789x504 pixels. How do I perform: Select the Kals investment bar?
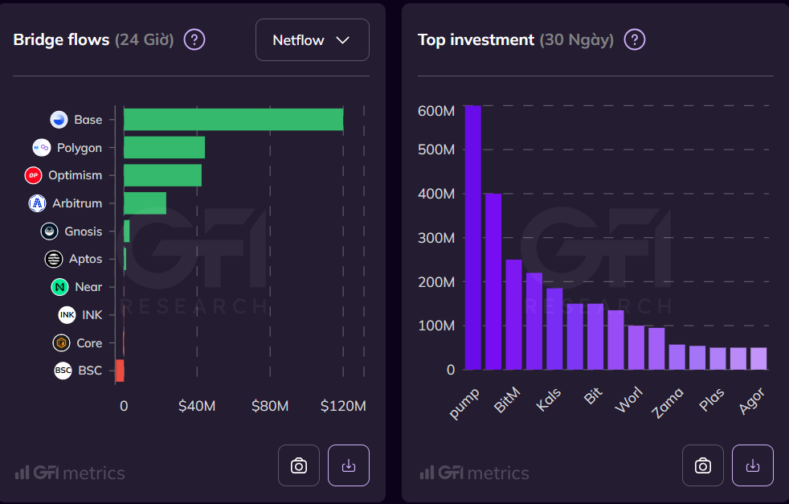[554, 329]
